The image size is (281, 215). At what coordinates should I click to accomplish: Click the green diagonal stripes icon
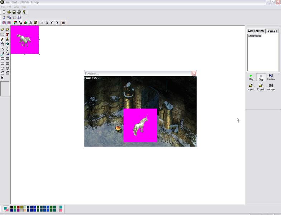[x=35, y=23]
